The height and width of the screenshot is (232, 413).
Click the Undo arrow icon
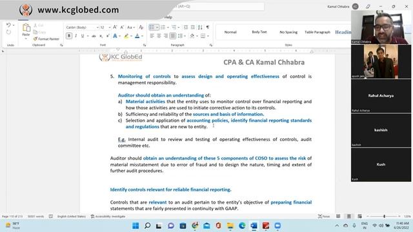(8, 25)
